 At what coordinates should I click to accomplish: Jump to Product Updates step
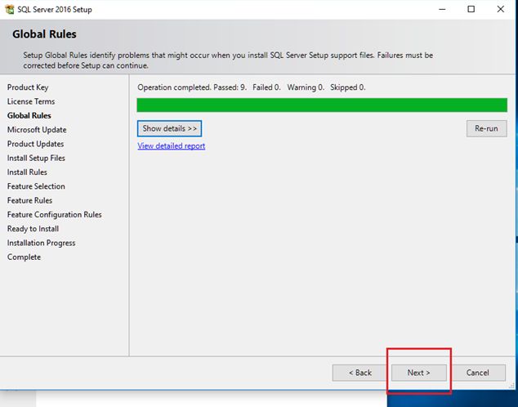coord(35,144)
